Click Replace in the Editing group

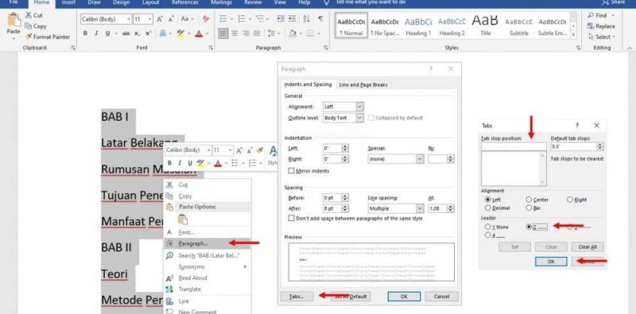click(x=601, y=26)
